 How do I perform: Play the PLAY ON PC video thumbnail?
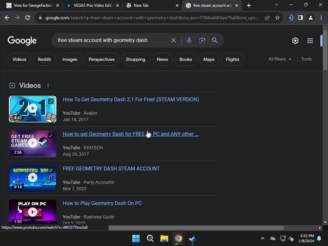[33, 212]
